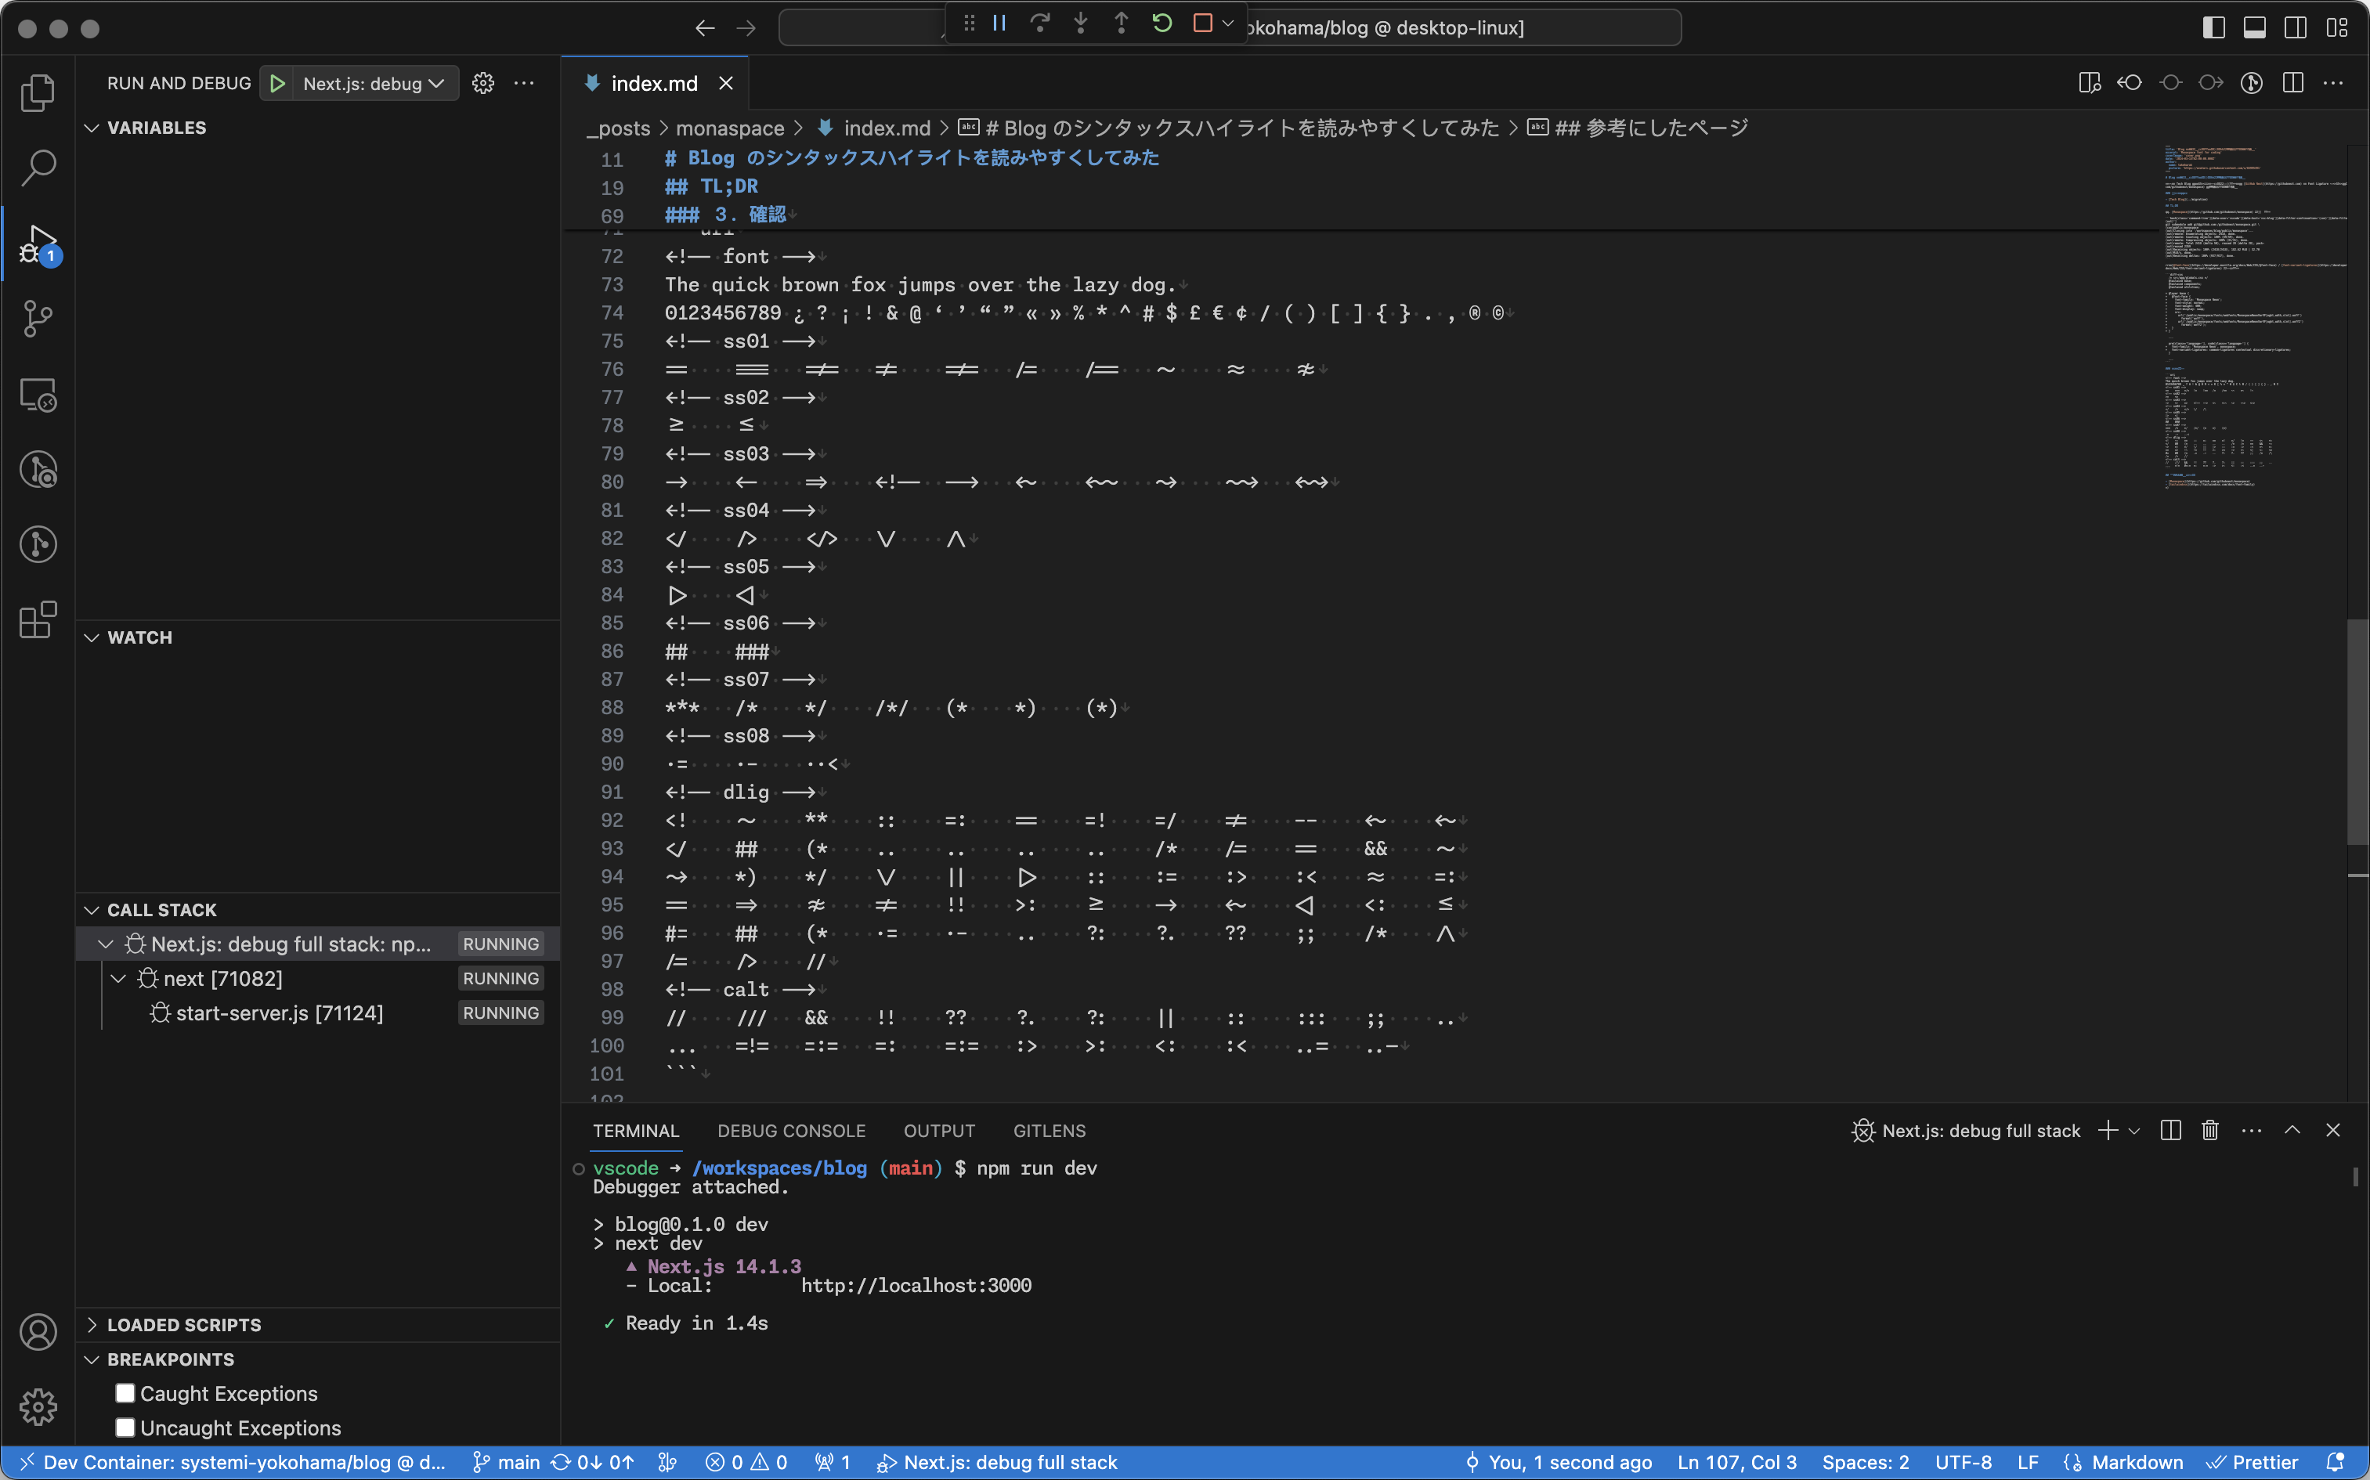The width and height of the screenshot is (2370, 1480).
Task: Click the minimap code overview
Action: coord(2256,316)
